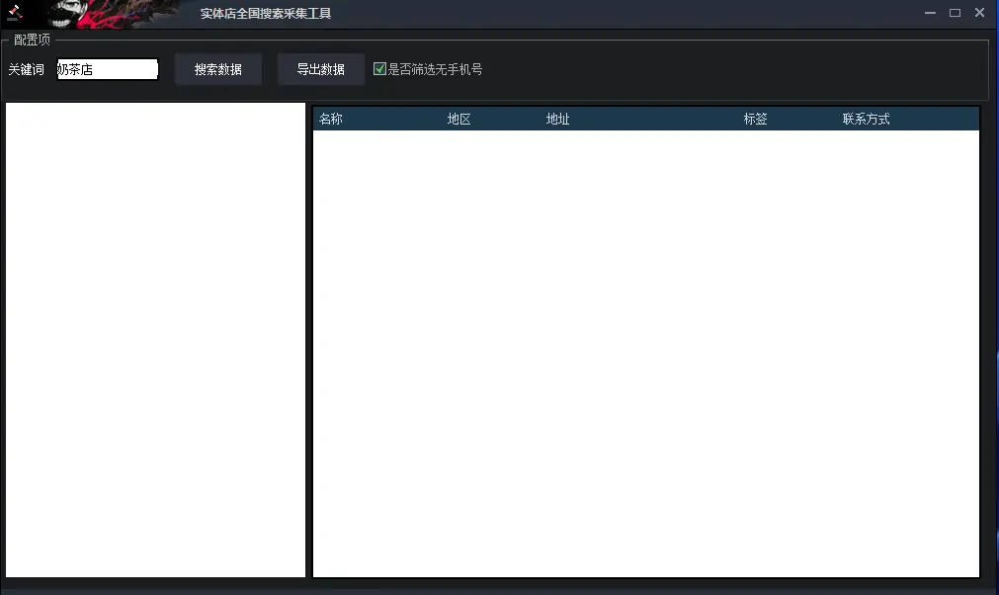Click the app logo icon in title bar
Screen dimensions: 999x595
click(x=15, y=12)
